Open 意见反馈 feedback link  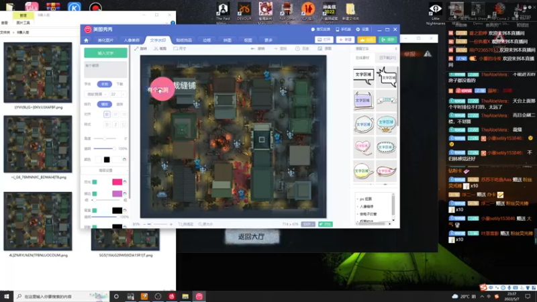(x=321, y=30)
